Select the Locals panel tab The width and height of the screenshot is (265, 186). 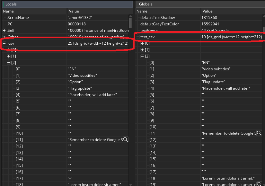pyautogui.click(x=67, y=4)
